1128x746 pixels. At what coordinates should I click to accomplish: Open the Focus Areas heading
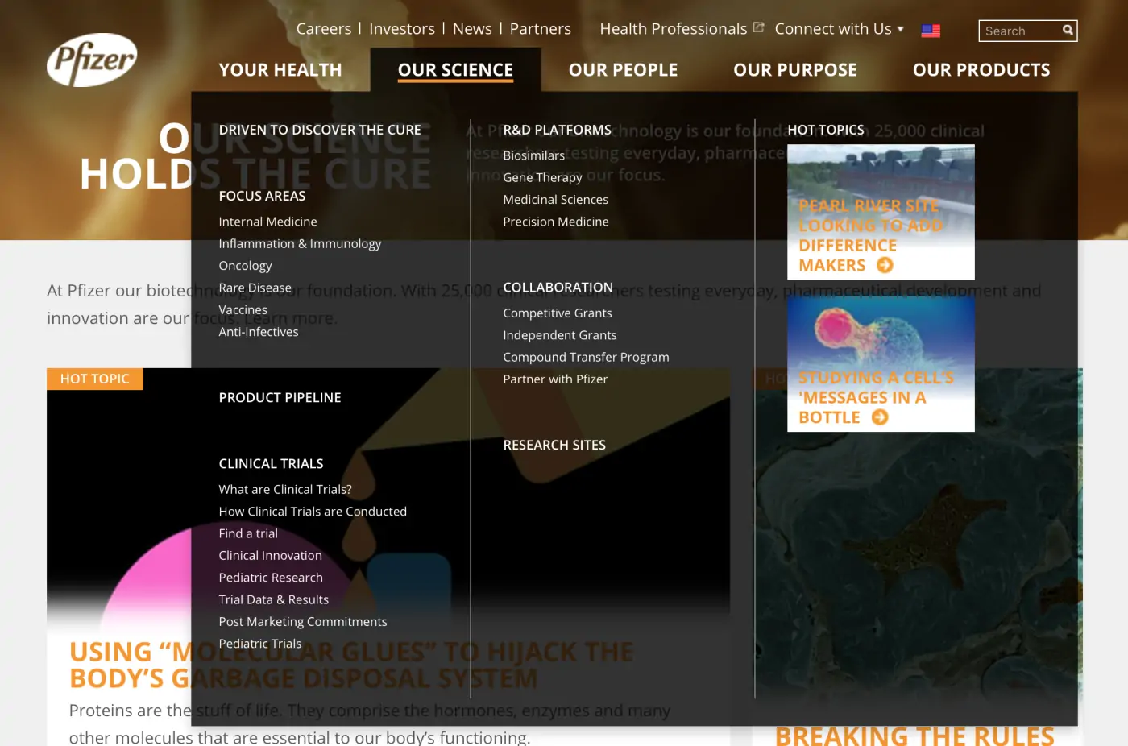pyautogui.click(x=262, y=196)
